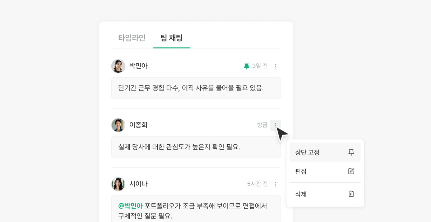Click the trash can icon in the menu

(351, 194)
